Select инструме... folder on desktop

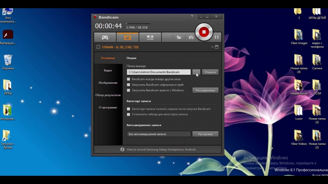point(8,112)
